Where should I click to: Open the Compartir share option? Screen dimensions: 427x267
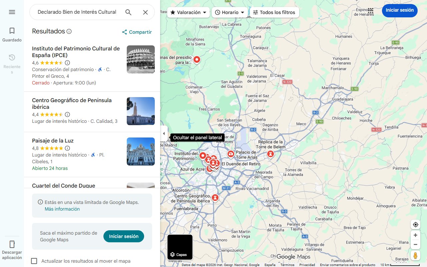pyautogui.click(x=136, y=32)
